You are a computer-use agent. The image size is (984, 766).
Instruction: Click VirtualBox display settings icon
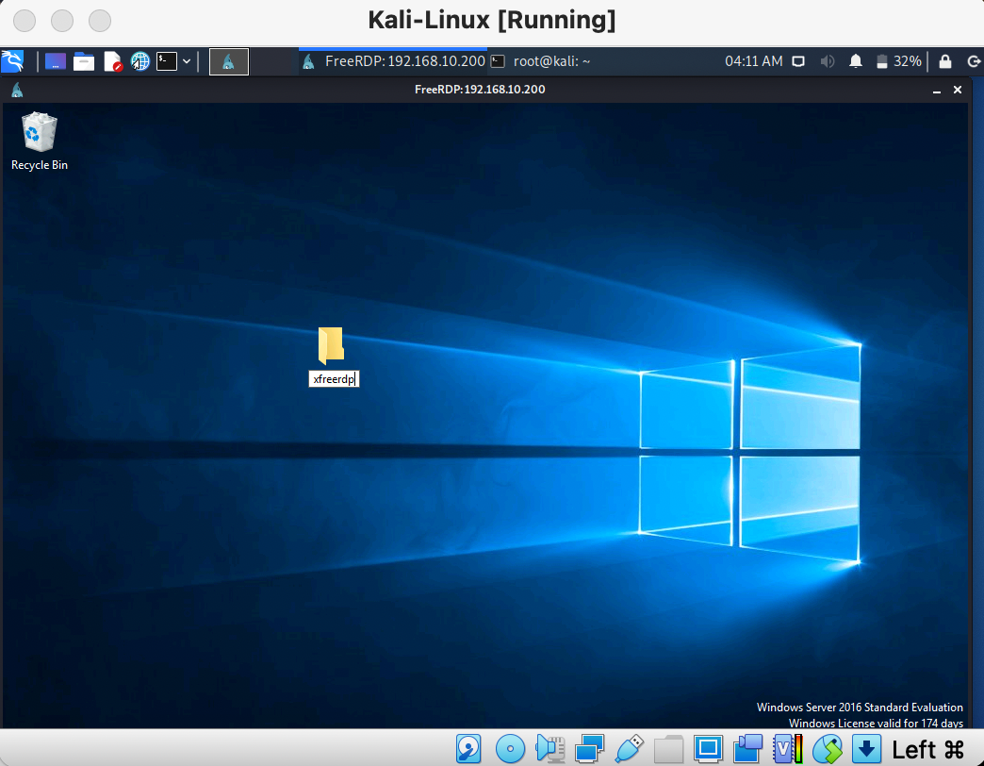tap(708, 748)
